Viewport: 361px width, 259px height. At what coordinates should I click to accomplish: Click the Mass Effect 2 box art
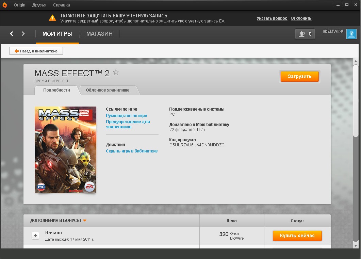[65, 150]
